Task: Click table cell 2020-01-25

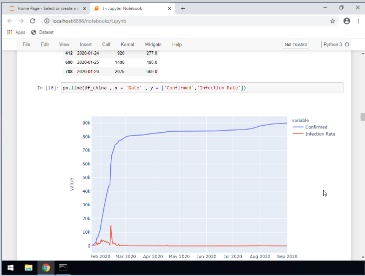Action: point(88,62)
